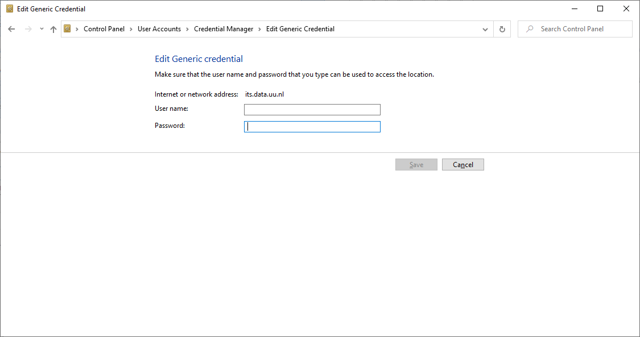Expand chevron right of Control Panel breadcrumb
This screenshot has height=337, width=640.
coord(131,29)
